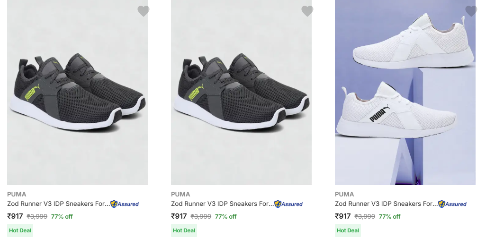Add the white Puma sneakers to wishlist

pyautogui.click(x=471, y=11)
